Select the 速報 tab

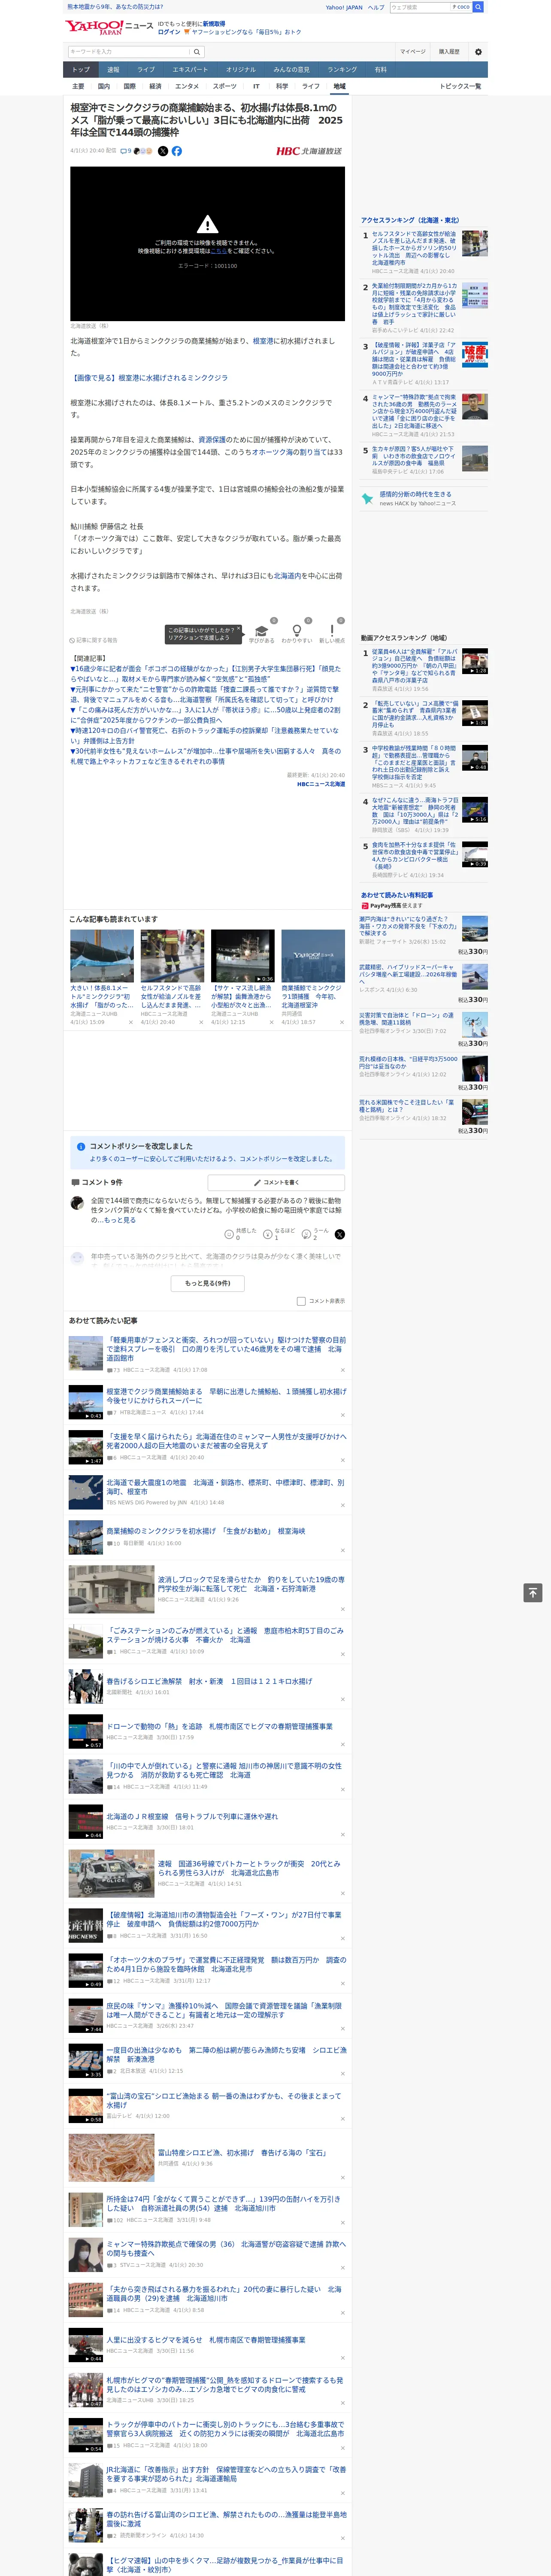pos(113,70)
